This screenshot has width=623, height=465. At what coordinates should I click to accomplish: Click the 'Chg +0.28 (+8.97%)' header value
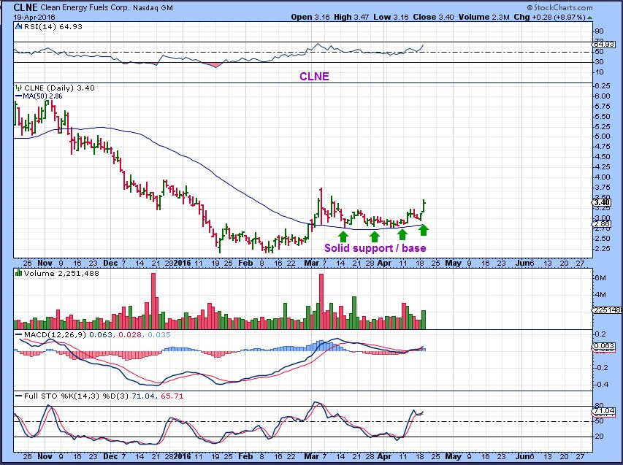[x=549, y=17]
